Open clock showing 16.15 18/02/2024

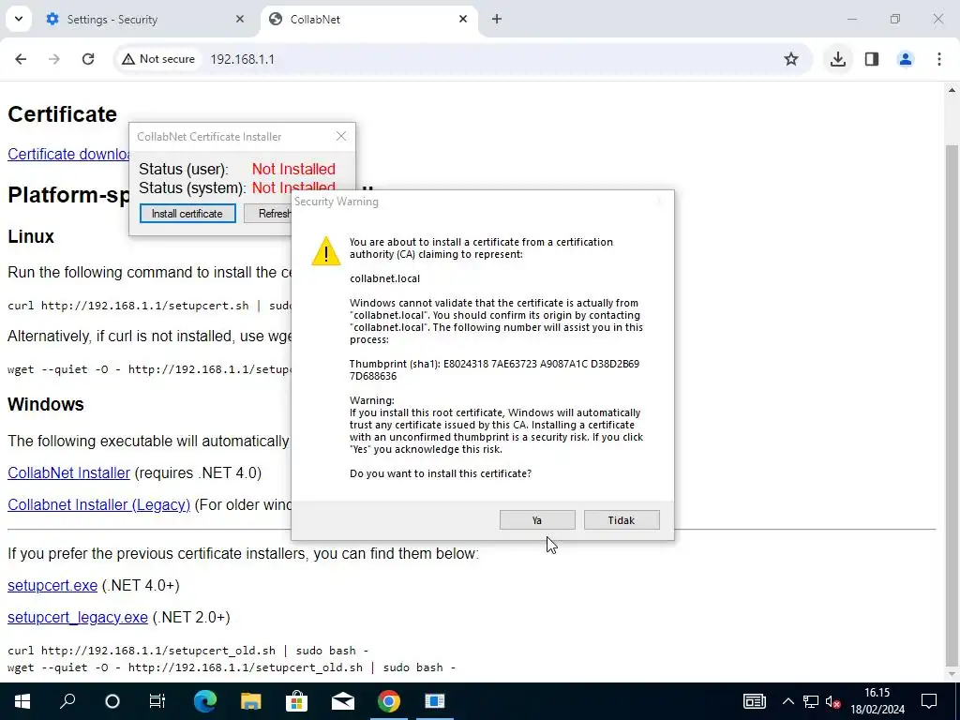coord(877,701)
